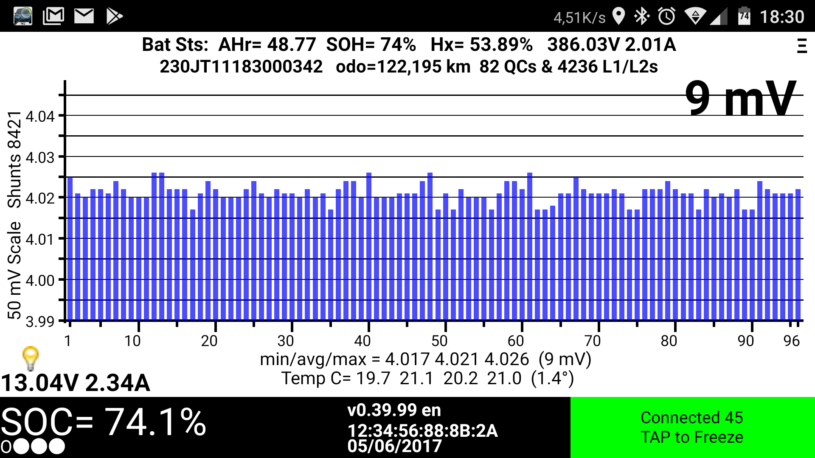Tap the Wi-Fi signal status icon
This screenshot has height=458, width=815.
point(695,17)
